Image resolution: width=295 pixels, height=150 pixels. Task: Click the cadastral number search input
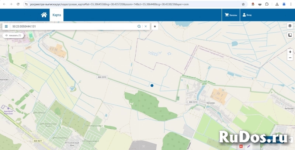[74, 27]
